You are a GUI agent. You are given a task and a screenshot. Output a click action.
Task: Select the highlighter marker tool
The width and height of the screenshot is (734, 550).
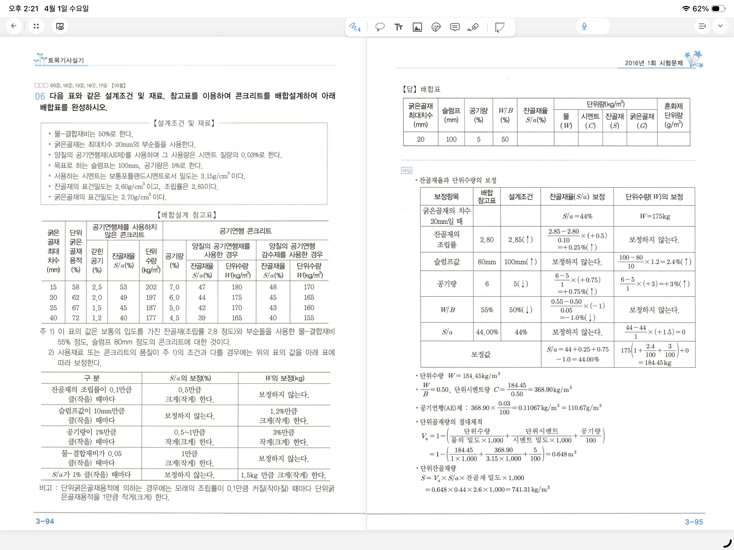(x=473, y=27)
